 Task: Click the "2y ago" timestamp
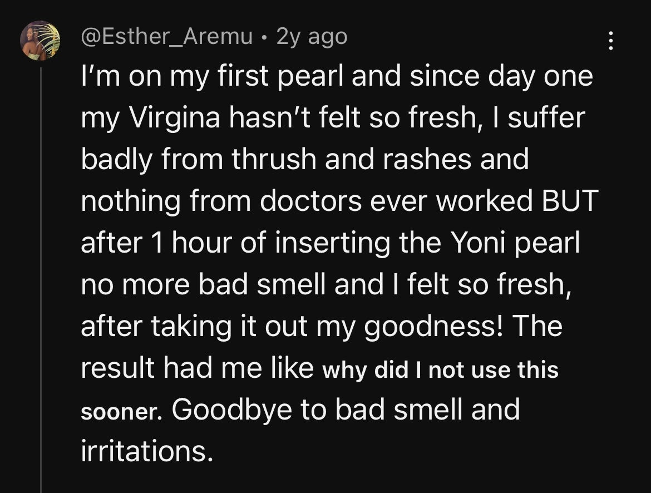click(x=312, y=37)
